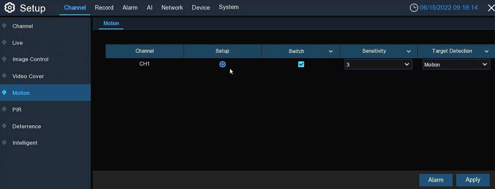Click the Setup gear logo icon

[x=10, y=8]
